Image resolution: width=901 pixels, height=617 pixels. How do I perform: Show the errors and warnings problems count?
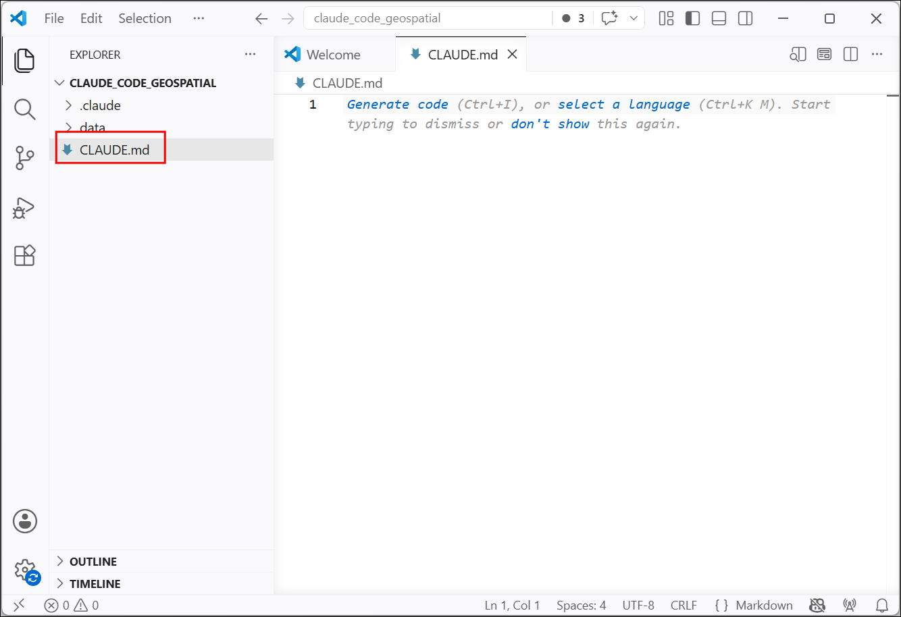(72, 606)
